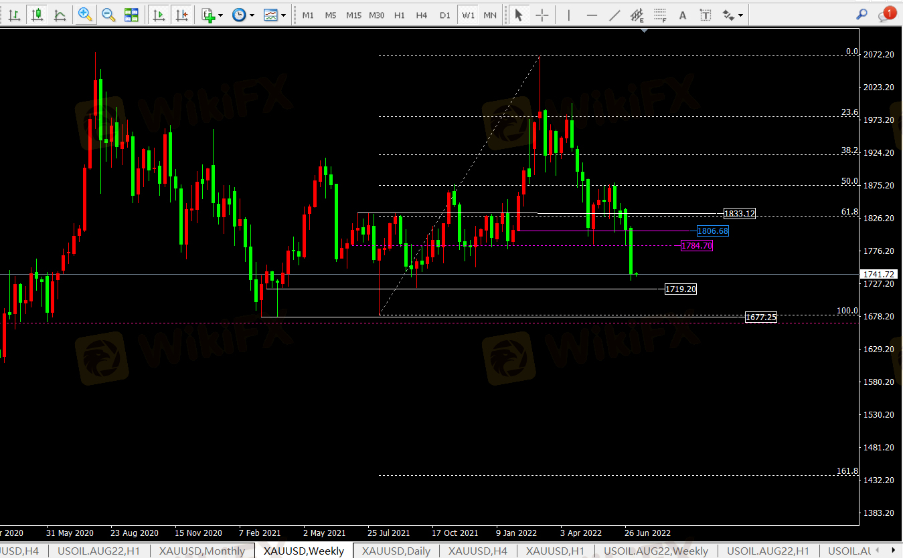Open the chart templates dropdown
Image resolution: width=903 pixels, height=558 pixels.
click(x=274, y=15)
